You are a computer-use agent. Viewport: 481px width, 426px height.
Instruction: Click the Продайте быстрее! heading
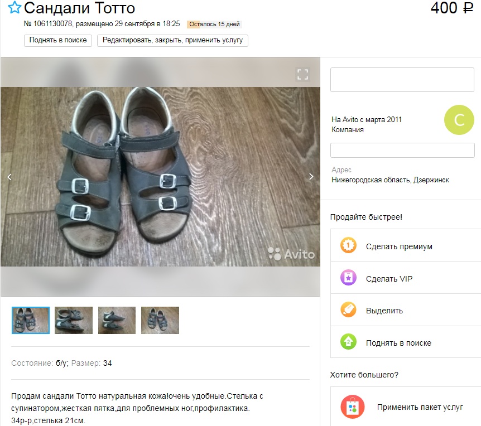[366, 217]
